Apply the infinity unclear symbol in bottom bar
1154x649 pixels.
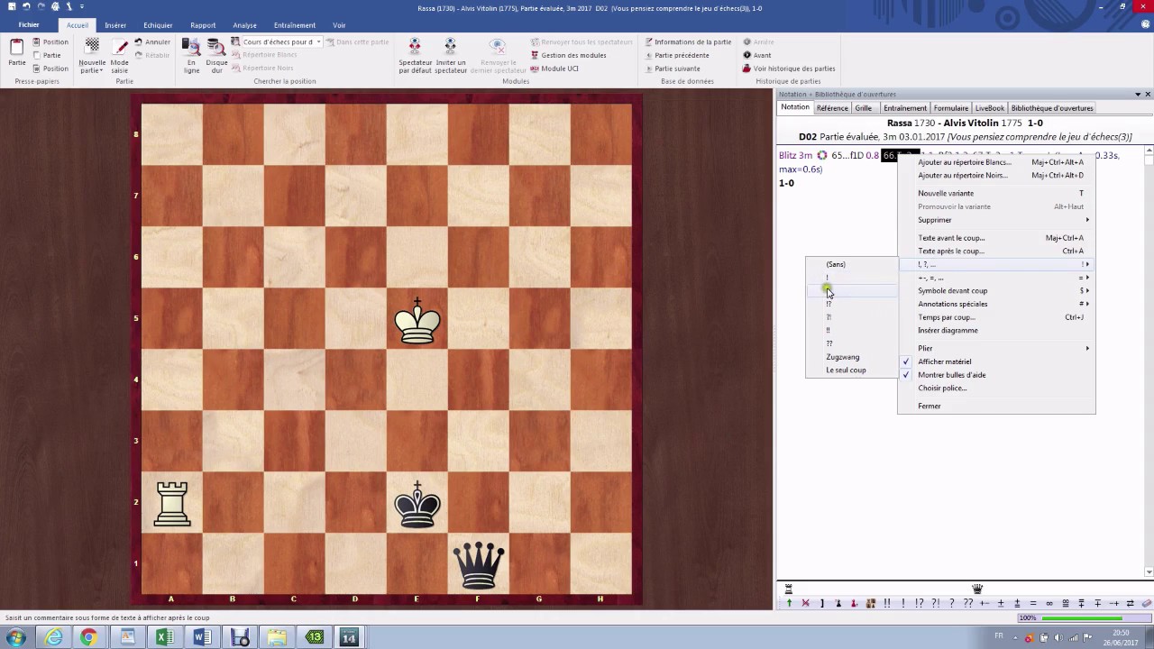pos(1049,603)
